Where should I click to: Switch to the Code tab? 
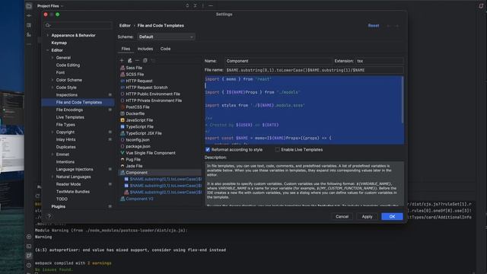pyautogui.click(x=165, y=49)
